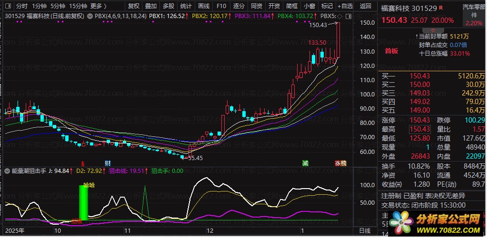Click the diamond icon next to PBX5
Screen dimensions: 488x238
[x=339, y=16]
